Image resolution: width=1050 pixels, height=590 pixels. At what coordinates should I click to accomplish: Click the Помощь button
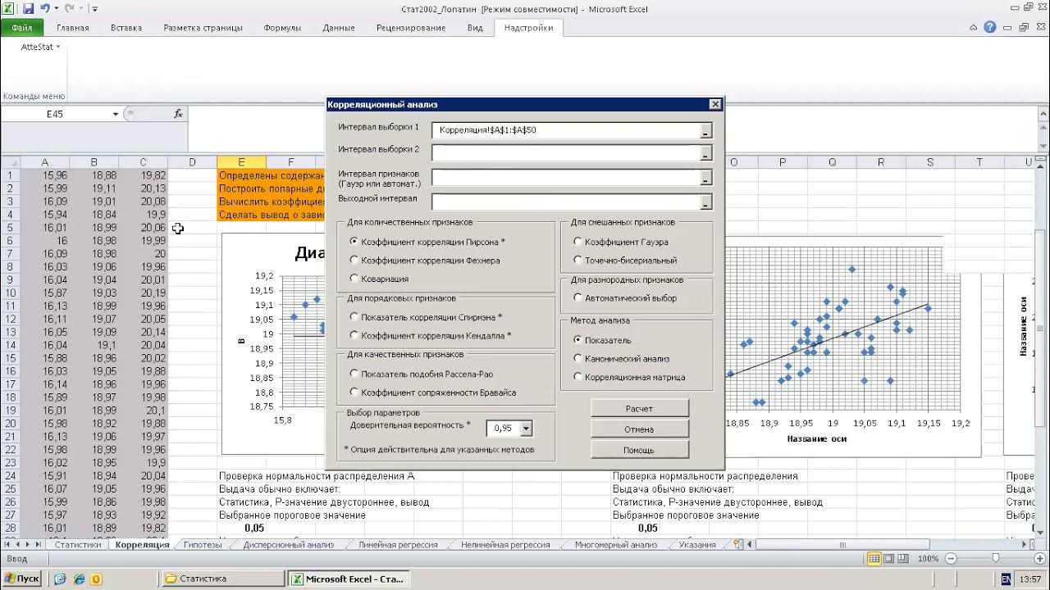point(639,451)
